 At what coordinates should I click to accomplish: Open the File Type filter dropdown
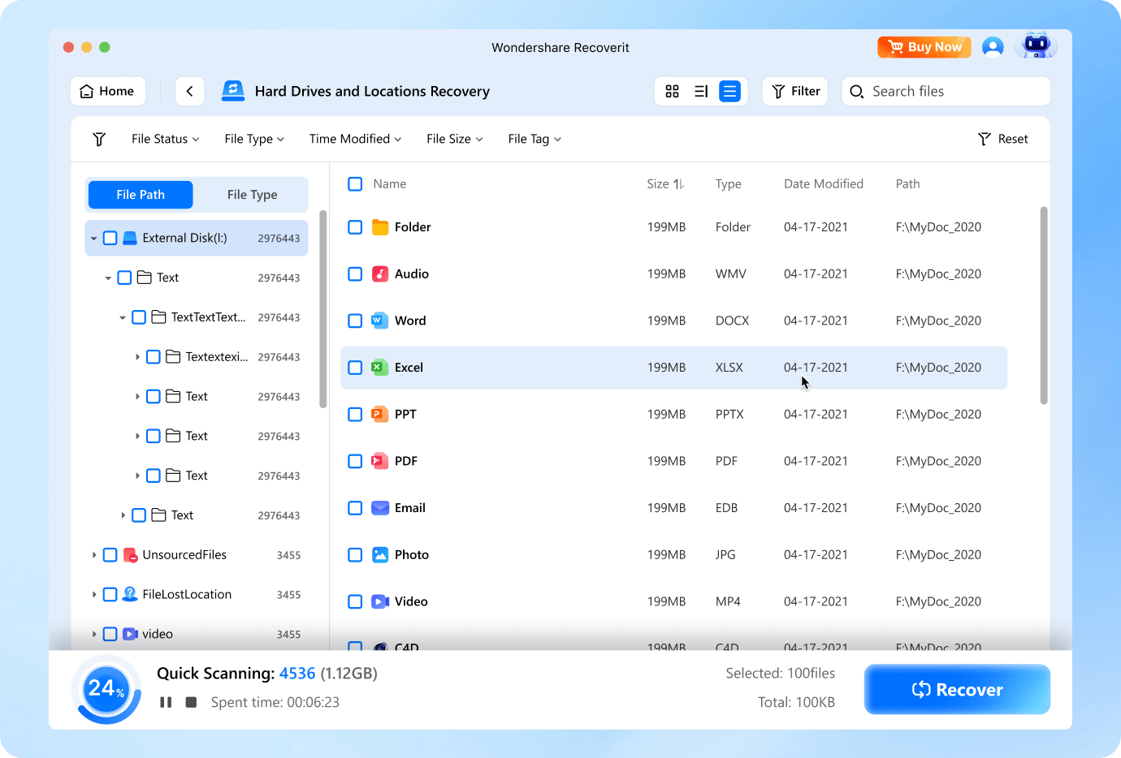coord(254,139)
